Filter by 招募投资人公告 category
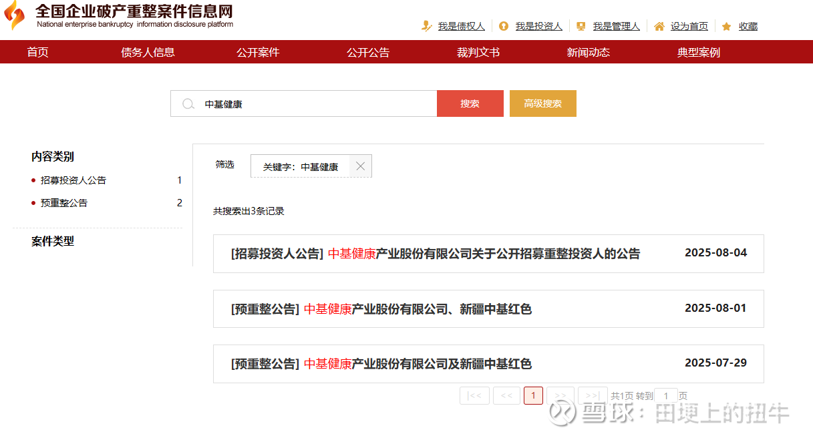The width and height of the screenshot is (813, 438). tap(73, 180)
